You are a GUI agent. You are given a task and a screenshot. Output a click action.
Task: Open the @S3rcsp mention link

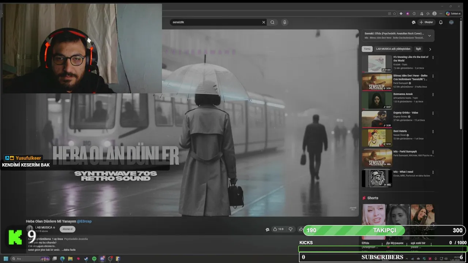pos(84,221)
